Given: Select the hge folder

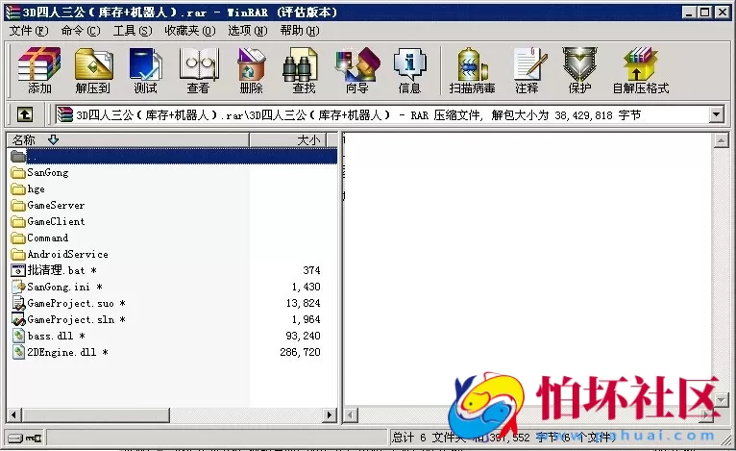Looking at the screenshot, I should tap(28, 188).
